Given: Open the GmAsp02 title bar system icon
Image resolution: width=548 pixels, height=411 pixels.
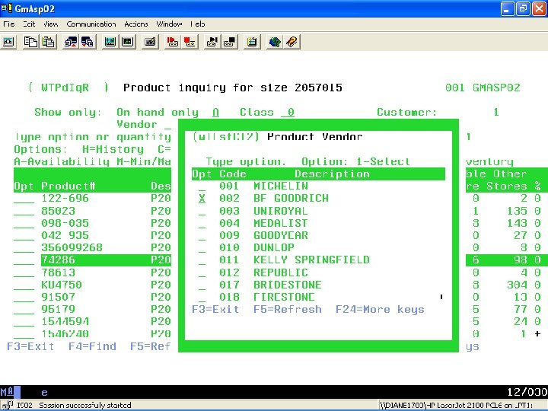Looking at the screenshot, I should [7, 8].
